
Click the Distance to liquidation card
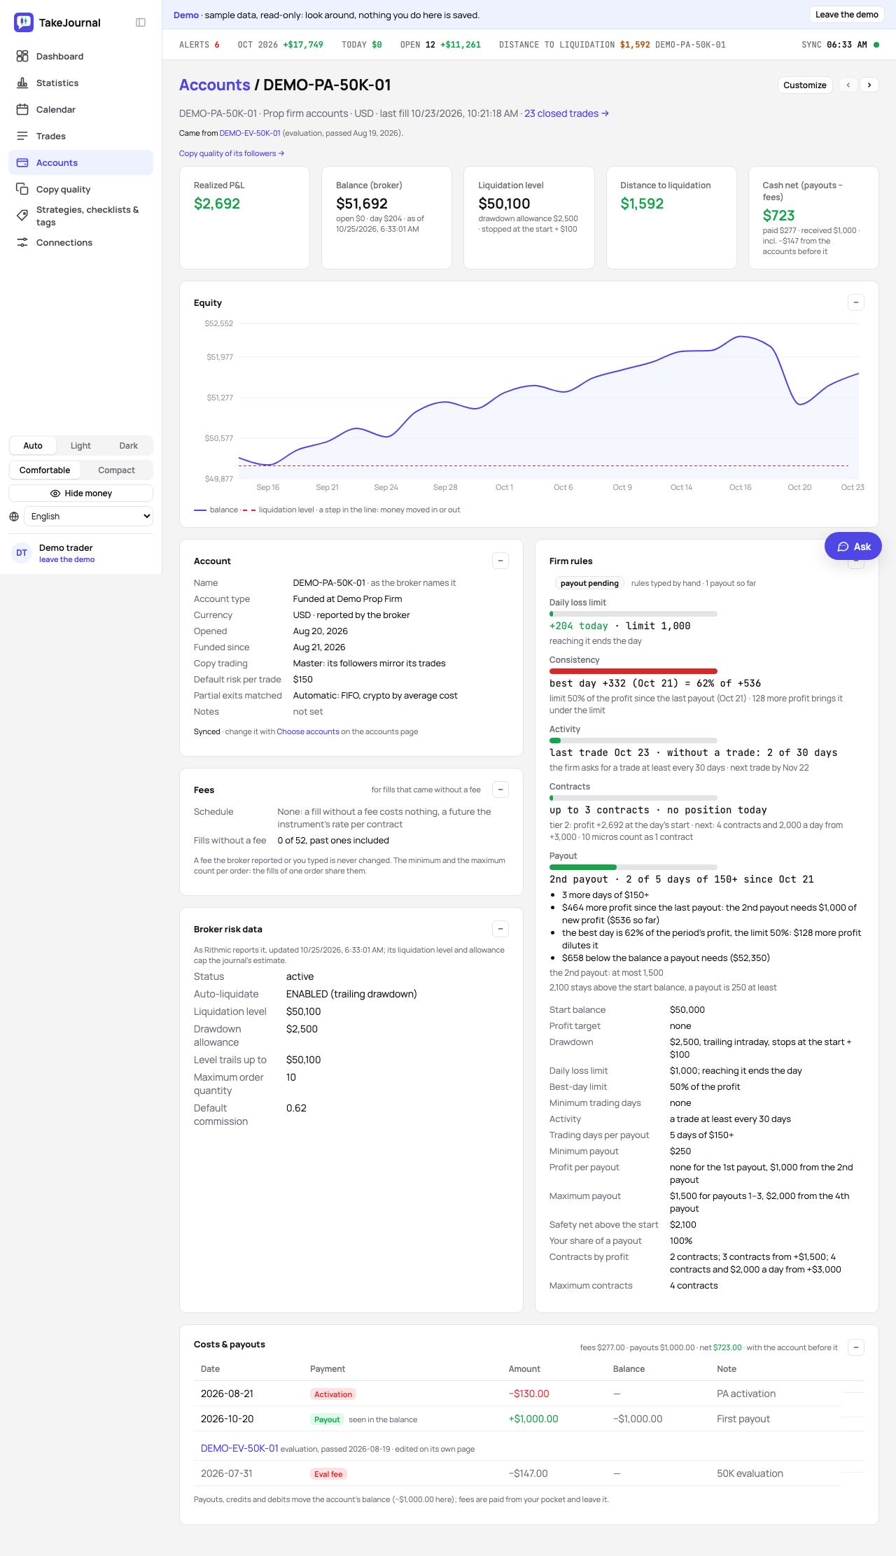(x=671, y=218)
